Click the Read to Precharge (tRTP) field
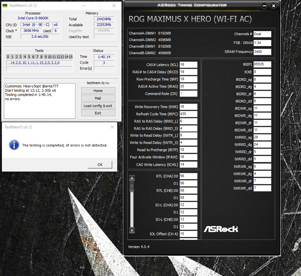 pos(188,150)
